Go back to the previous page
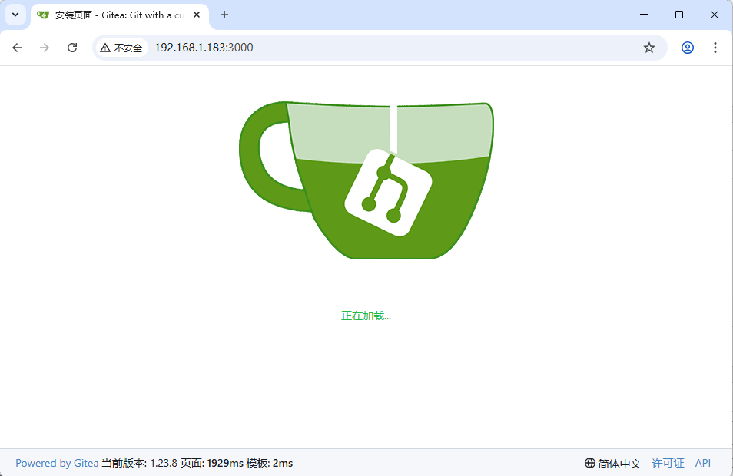 point(18,48)
